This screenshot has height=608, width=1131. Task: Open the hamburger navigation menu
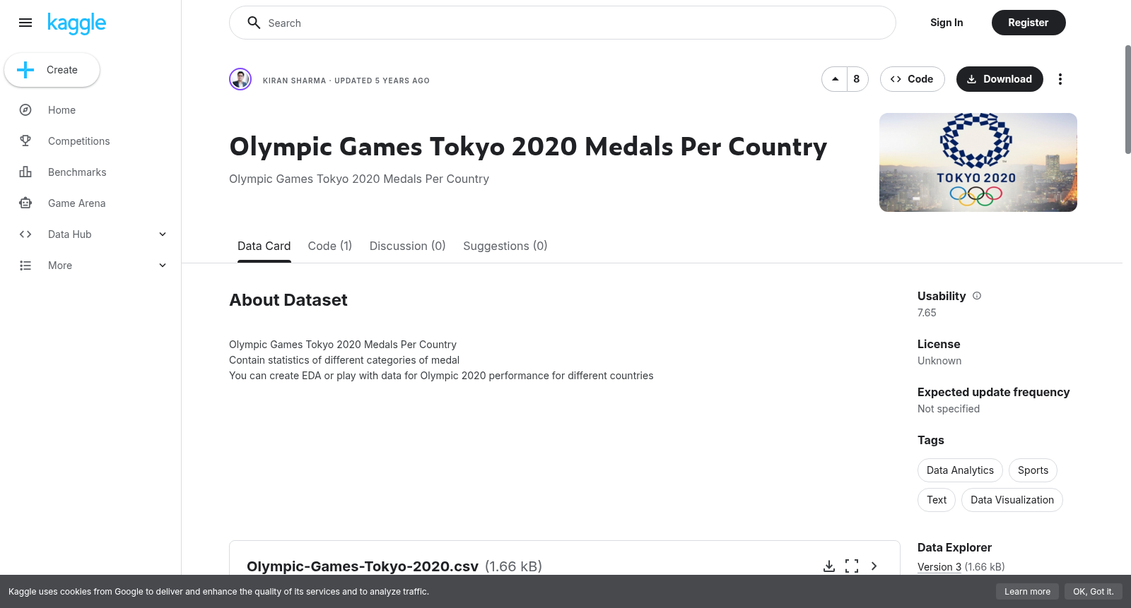25,23
